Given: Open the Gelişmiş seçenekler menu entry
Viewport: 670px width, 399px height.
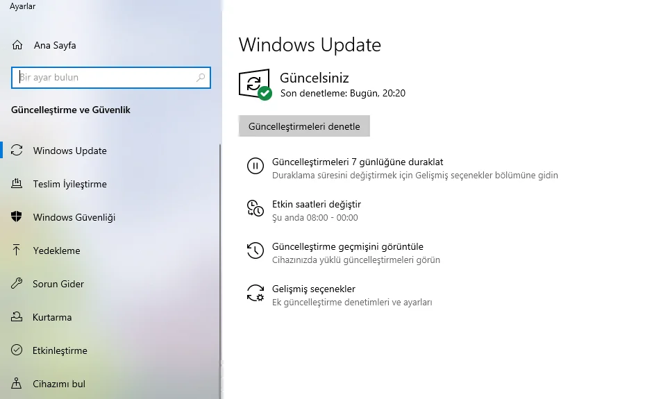Looking at the screenshot, I should (313, 289).
